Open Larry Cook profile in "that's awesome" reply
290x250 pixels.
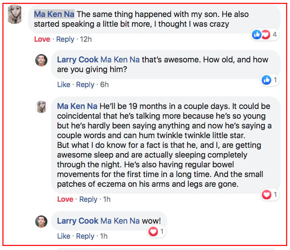coord(77,60)
